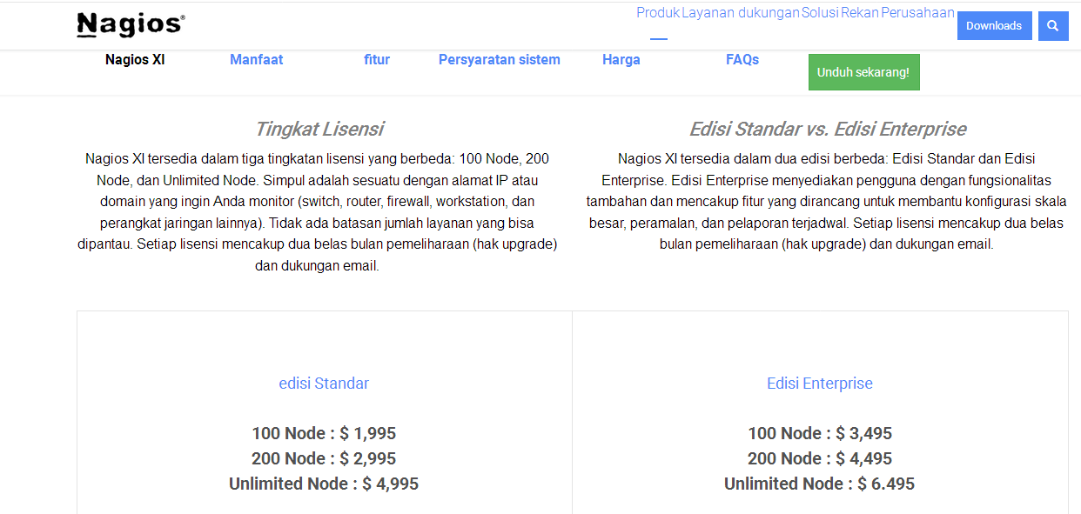Follow the edisi Standar link

pos(324,384)
